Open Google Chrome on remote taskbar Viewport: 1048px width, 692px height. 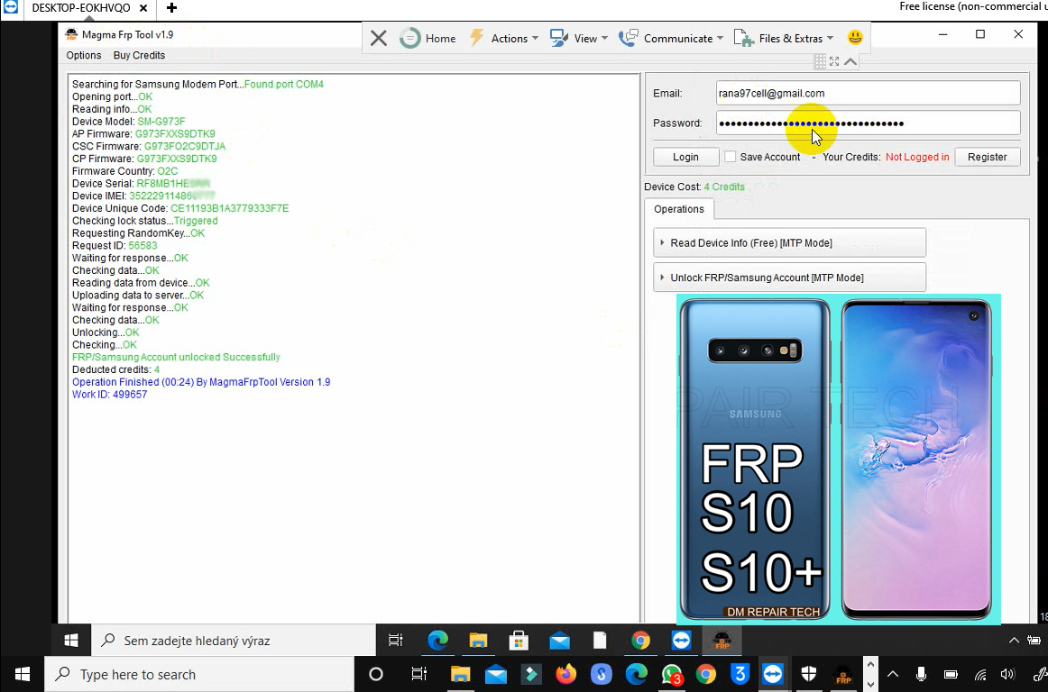[640, 641]
